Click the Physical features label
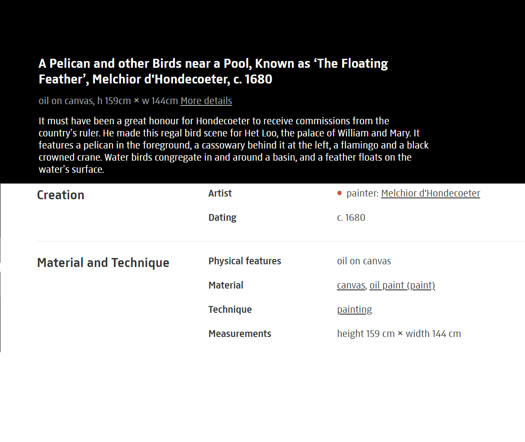 coord(245,261)
